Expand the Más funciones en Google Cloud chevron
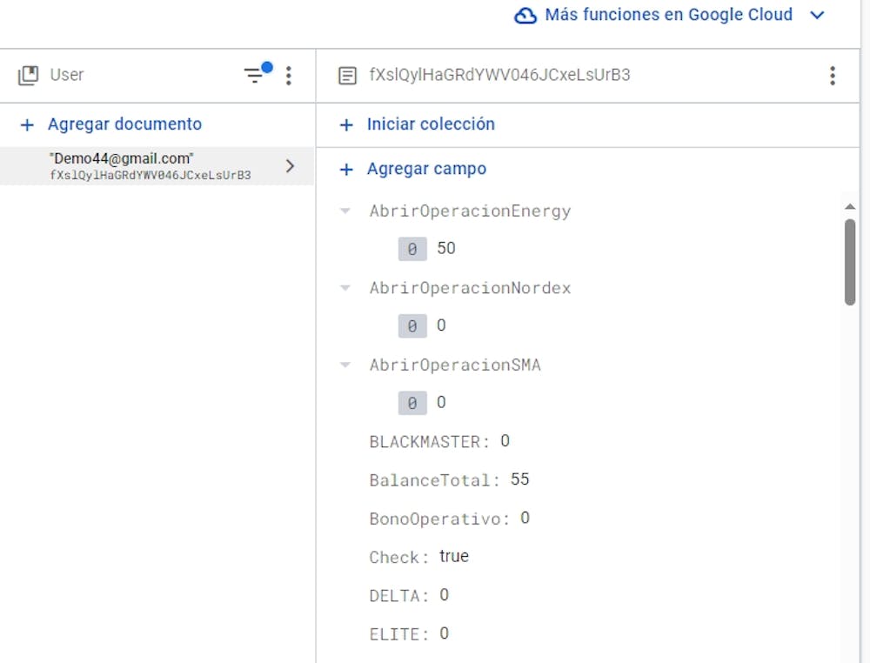The width and height of the screenshot is (870, 663). click(817, 16)
